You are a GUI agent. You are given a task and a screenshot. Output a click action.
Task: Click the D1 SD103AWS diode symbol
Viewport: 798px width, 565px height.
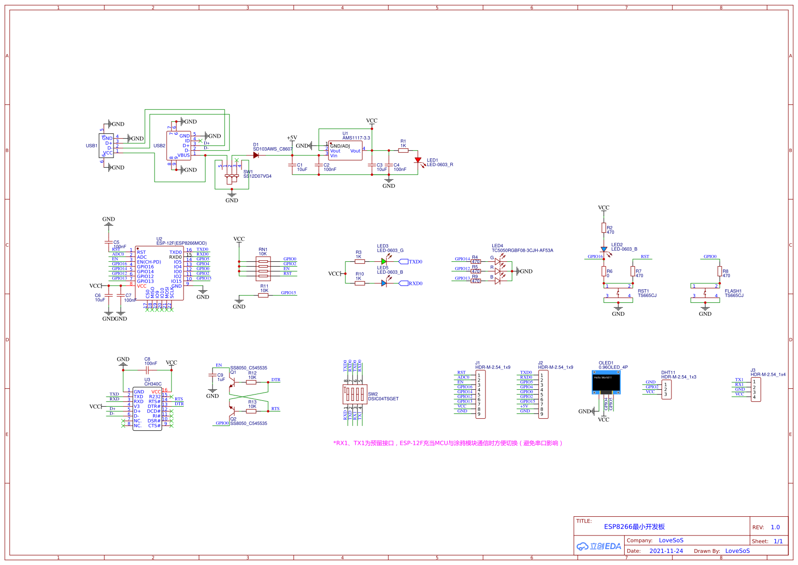point(256,155)
